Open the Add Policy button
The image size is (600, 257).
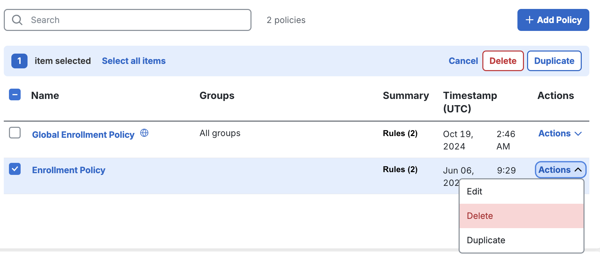click(553, 20)
